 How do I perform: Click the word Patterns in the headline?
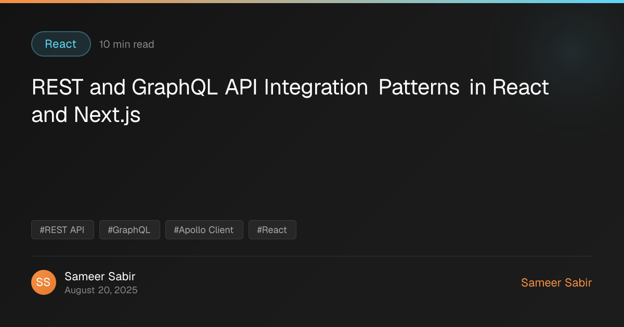(x=419, y=88)
